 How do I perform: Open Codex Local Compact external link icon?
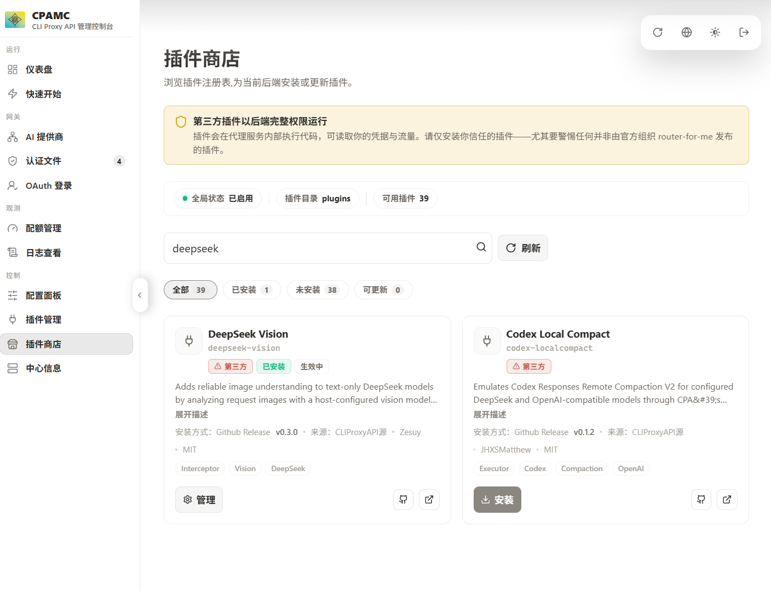point(727,500)
